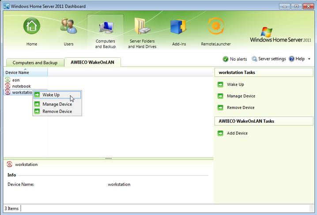Maximize the Dashboard window
317x215 pixels.
tap(296, 6)
